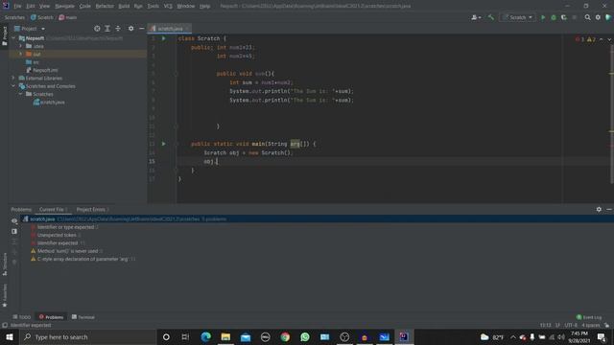Open WhatsApp from the taskbar
This screenshot has height=345, width=614.
305,336
